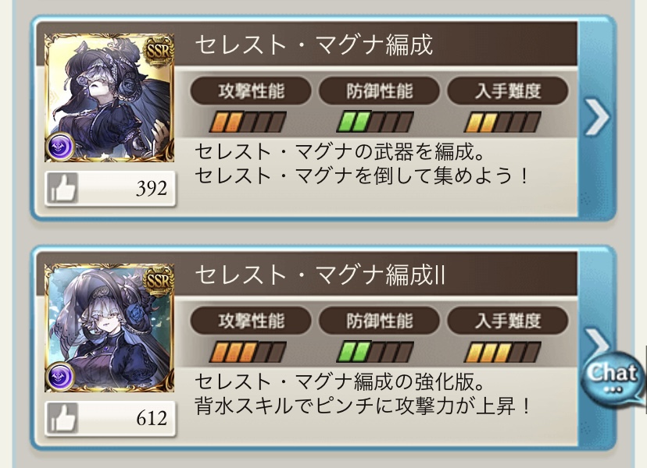647x468 pixels.
Task: Click dark element icon on second portrait
Action: tap(60, 376)
